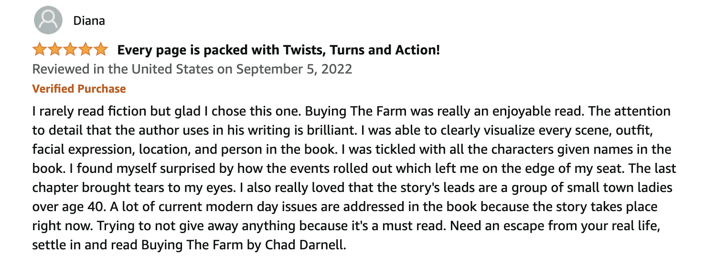The width and height of the screenshot is (705, 256).
Task: Click the review date September 5, 2022
Action: click(294, 69)
